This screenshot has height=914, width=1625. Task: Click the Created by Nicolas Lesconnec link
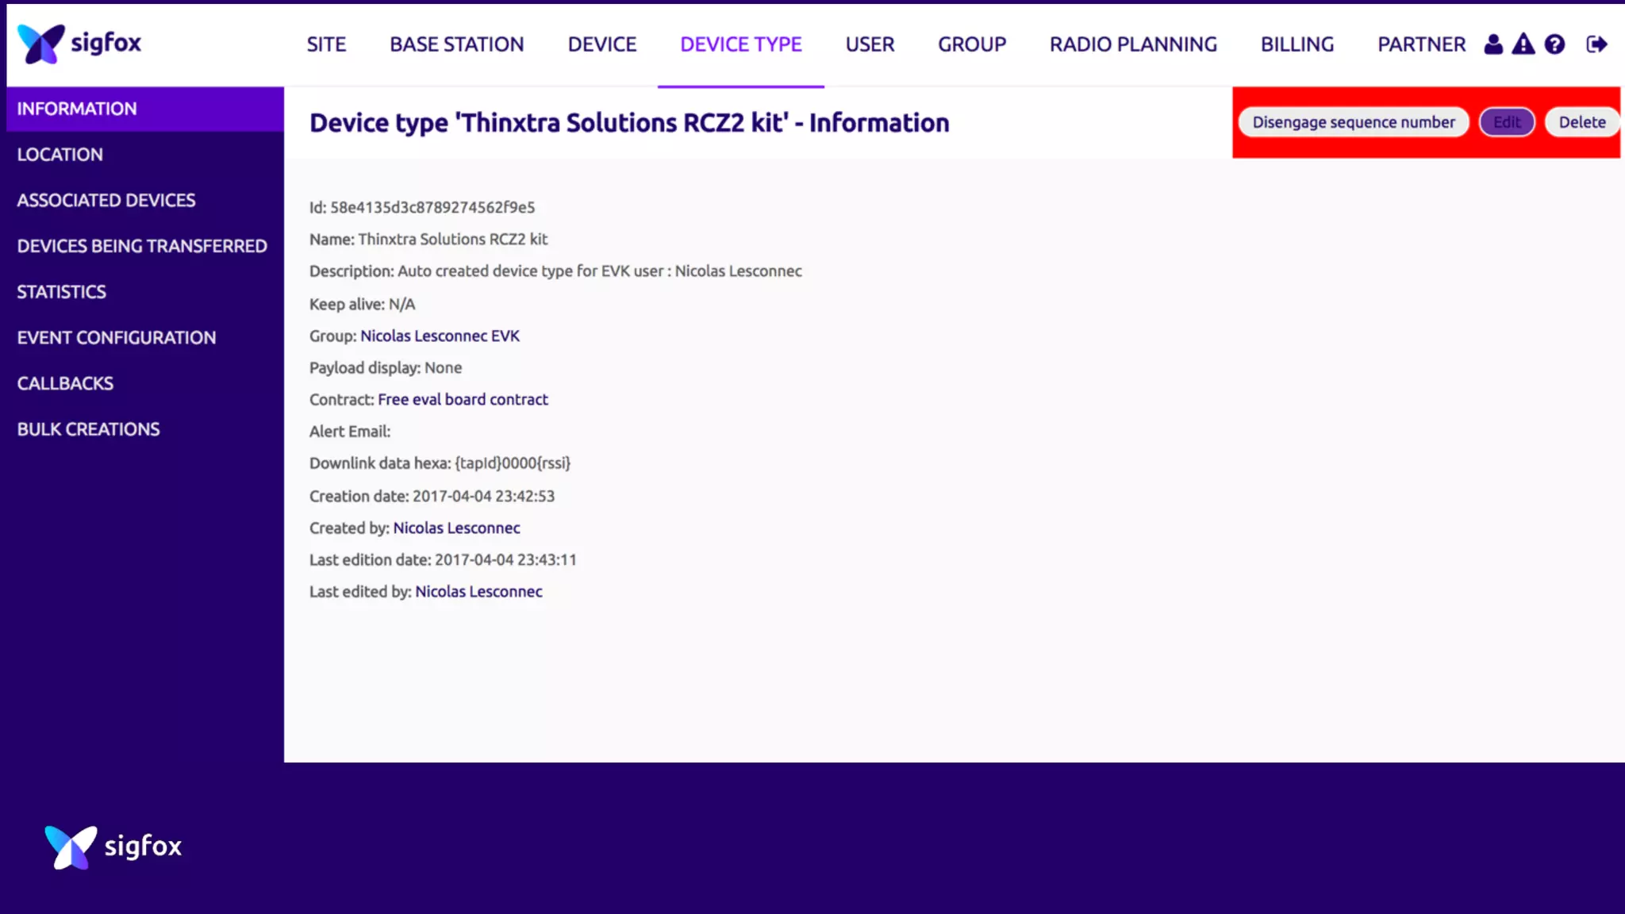coord(456,528)
